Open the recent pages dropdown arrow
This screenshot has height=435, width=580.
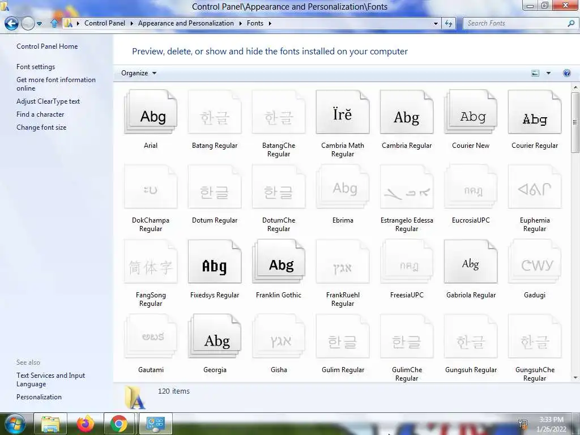coord(39,24)
